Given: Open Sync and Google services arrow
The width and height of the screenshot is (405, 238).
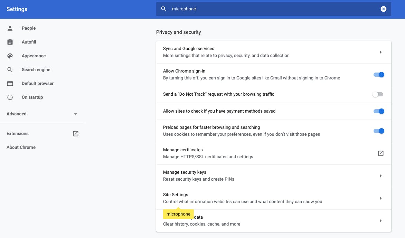Looking at the screenshot, I should coord(381,52).
